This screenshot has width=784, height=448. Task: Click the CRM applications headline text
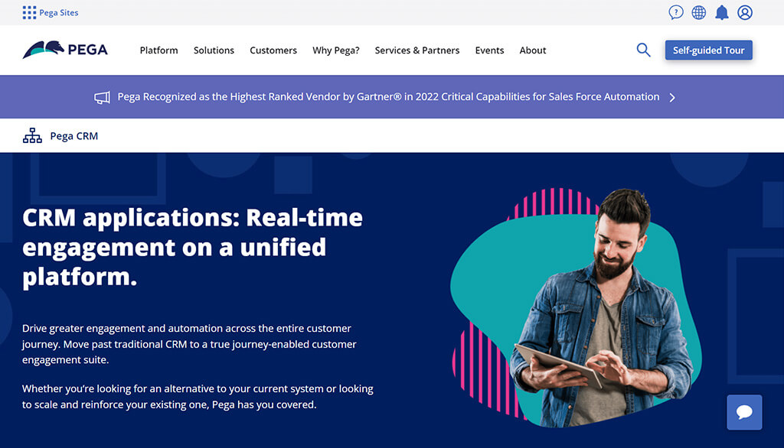pyautogui.click(x=192, y=247)
